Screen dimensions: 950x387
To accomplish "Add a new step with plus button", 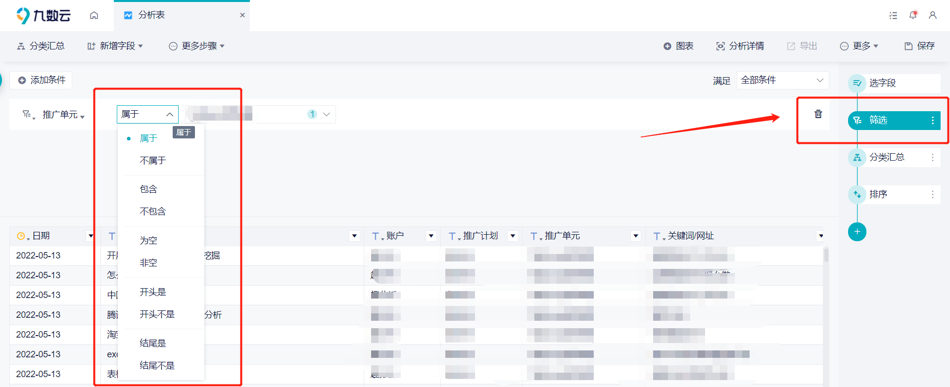I will tap(857, 232).
